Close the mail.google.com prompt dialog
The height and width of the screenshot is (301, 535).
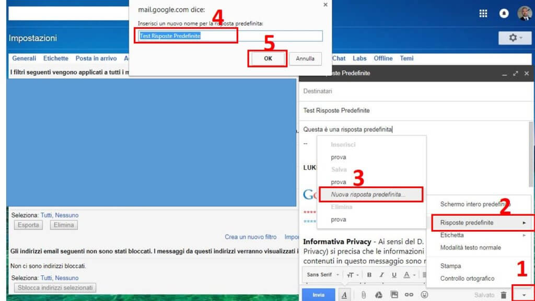tap(325, 5)
